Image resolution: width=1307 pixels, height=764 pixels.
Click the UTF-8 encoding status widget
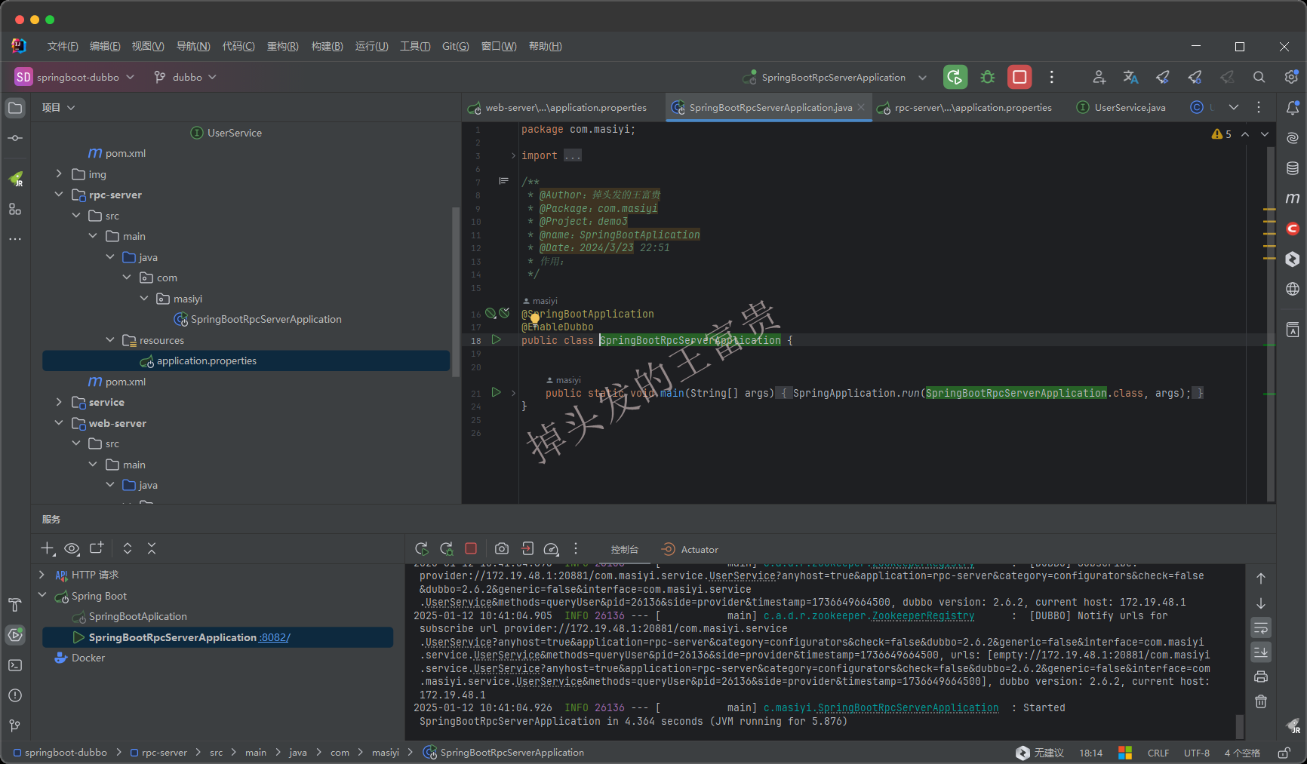point(1197,753)
